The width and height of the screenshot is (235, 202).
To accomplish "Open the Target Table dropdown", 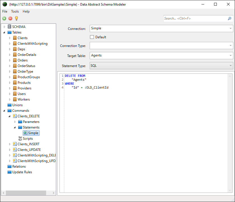I will click(x=231, y=55).
